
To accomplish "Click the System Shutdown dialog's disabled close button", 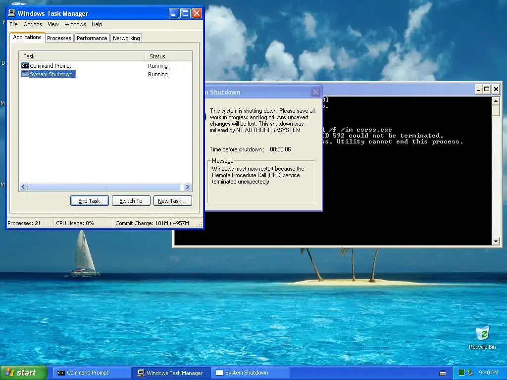I will (x=315, y=92).
